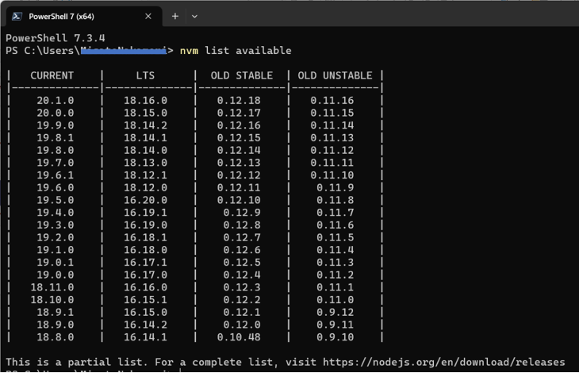The width and height of the screenshot is (579, 373).
Task: Click OLD STABLE version 0.12.18
Action: click(239, 101)
